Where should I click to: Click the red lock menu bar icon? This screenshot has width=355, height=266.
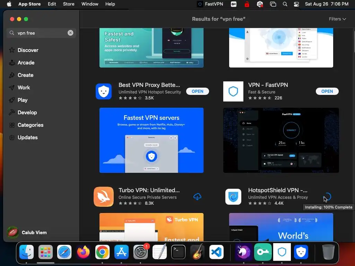pos(247,4)
